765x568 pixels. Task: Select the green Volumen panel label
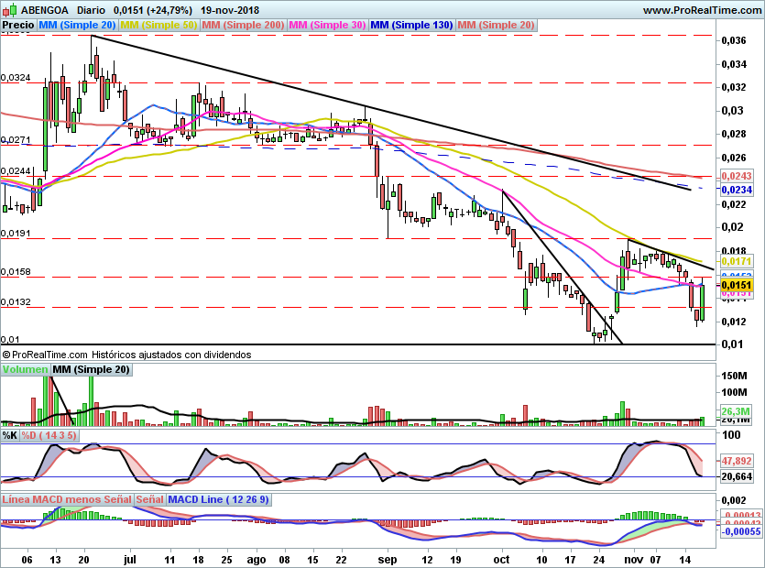pos(25,370)
